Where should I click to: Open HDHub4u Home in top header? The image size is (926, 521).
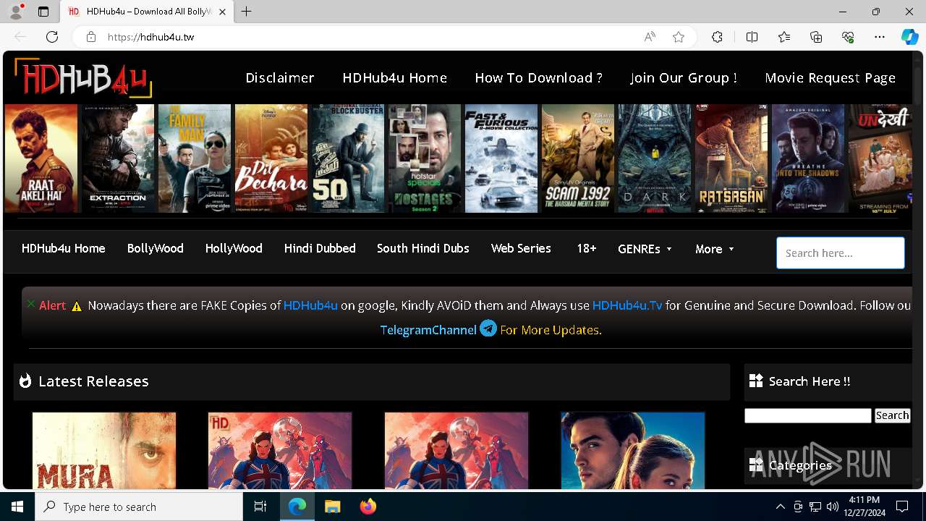pyautogui.click(x=395, y=77)
